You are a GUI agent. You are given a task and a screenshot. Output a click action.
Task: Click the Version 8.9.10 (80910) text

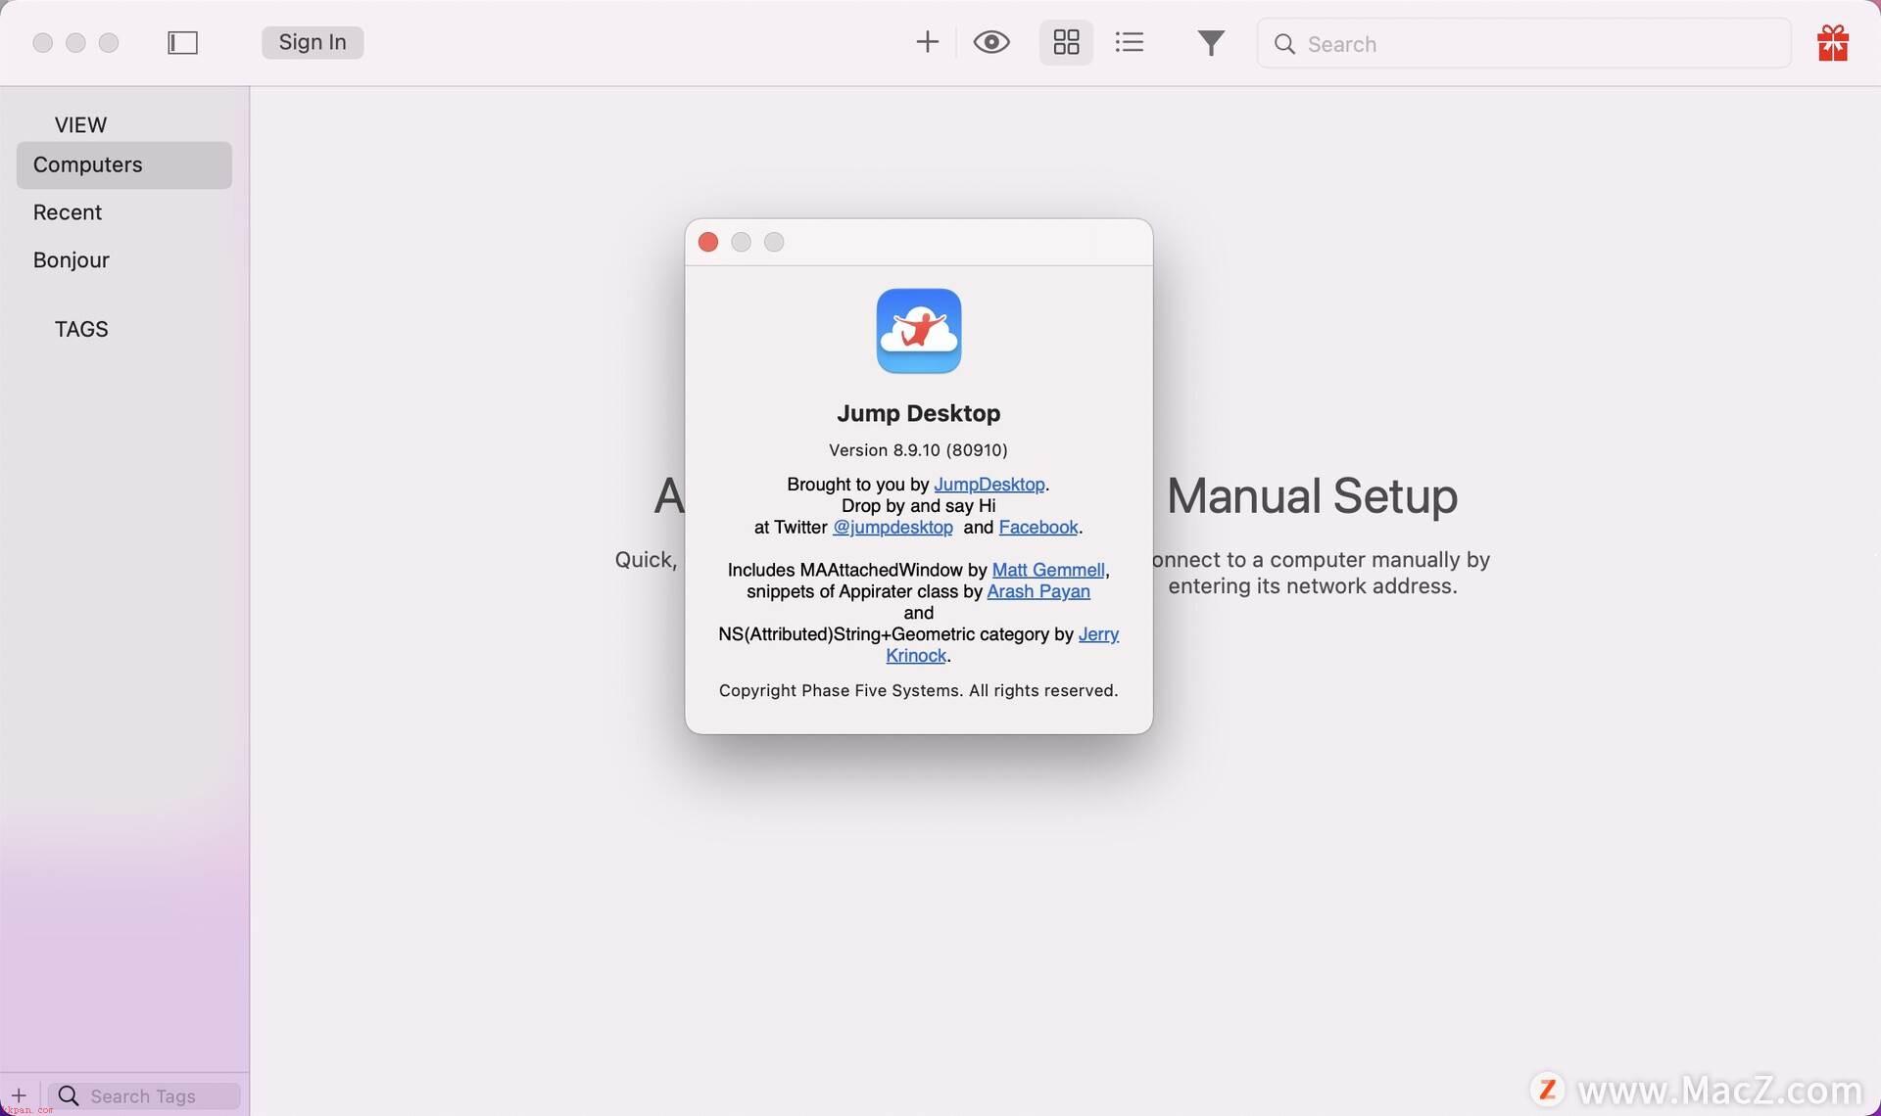click(918, 450)
